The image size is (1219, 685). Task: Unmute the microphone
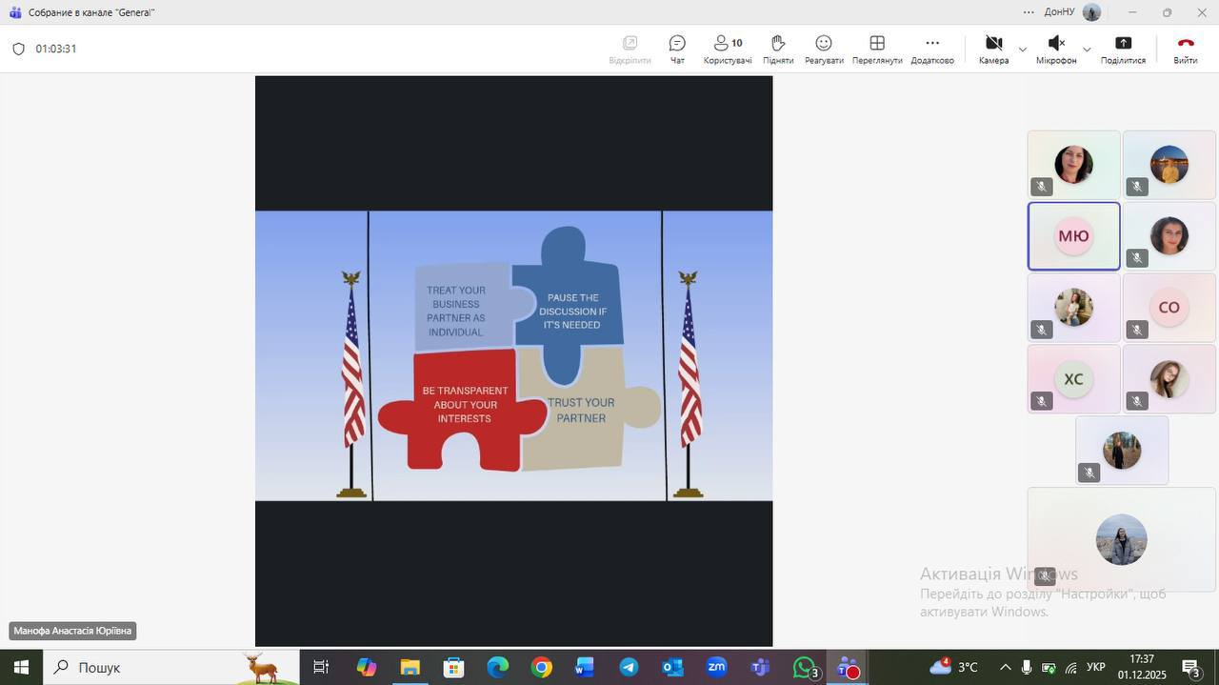click(1055, 49)
